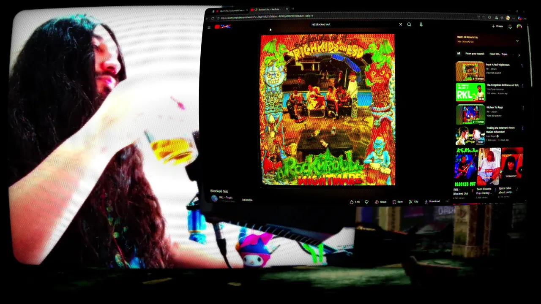Click the Rock N Roll Nightmare album cover video
The height and width of the screenshot is (304, 541).
tap(328, 110)
